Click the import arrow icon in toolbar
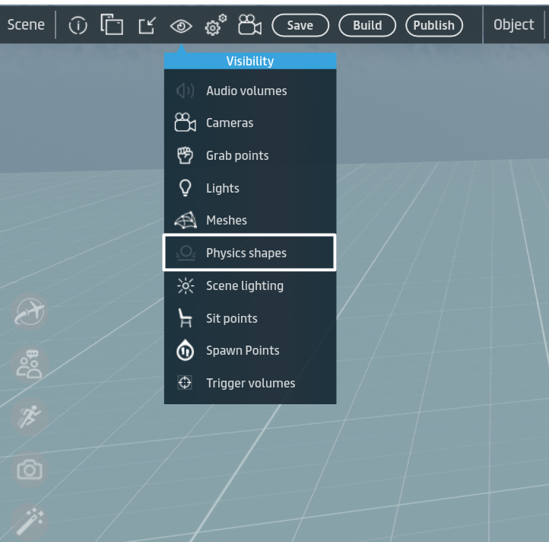Screen dimensions: 549x542 (x=147, y=26)
